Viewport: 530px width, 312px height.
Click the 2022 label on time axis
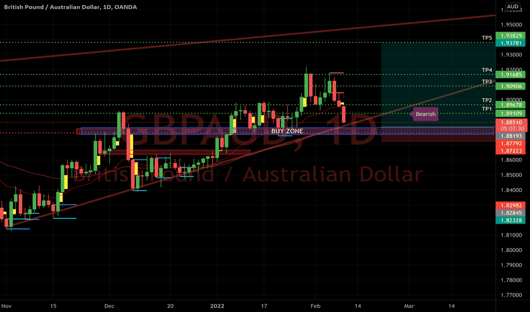tap(217, 306)
